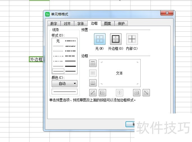This screenshot has height=142, width=192.
Task: Select the thin solid line style
Action: pyautogui.click(x=58, y=71)
